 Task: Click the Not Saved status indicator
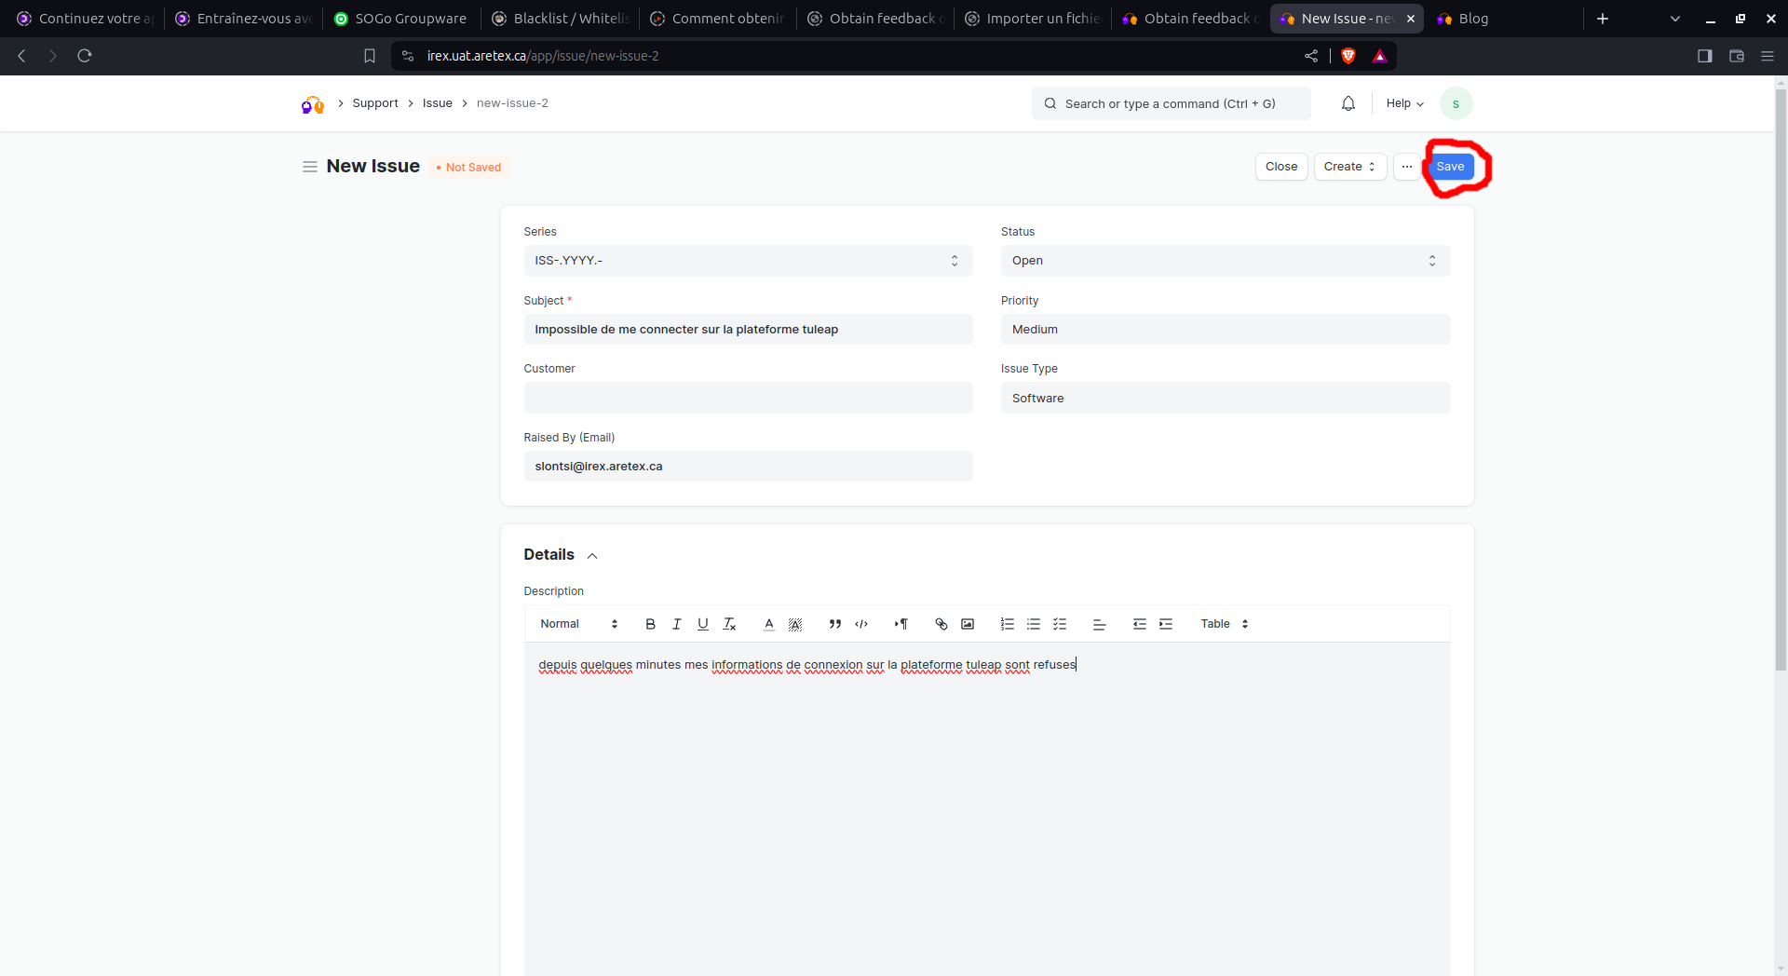[x=468, y=168]
